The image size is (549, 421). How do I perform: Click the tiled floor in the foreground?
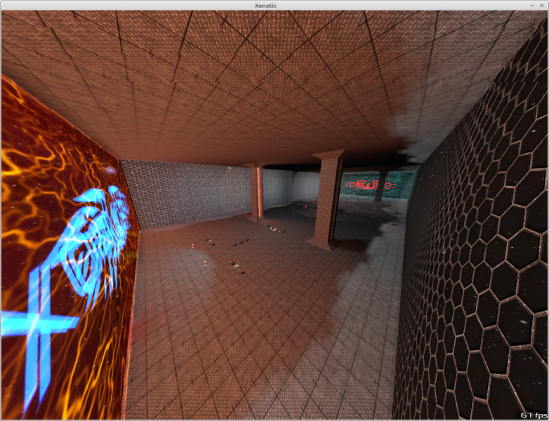pos(260,351)
